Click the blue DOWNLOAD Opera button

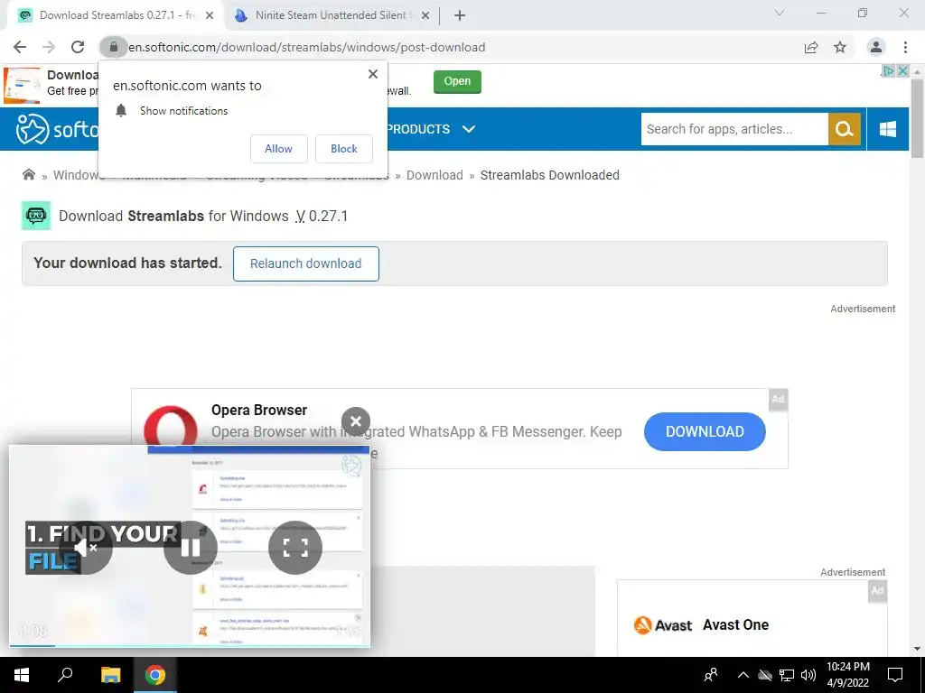point(705,431)
